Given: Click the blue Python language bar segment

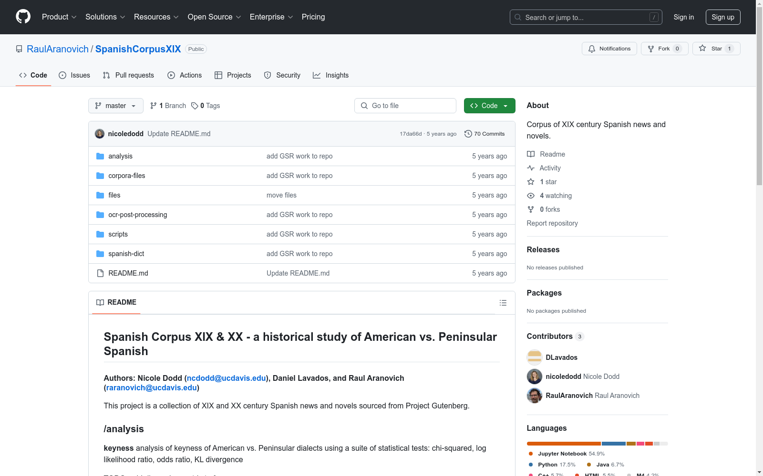Looking at the screenshot, I should pyautogui.click(x=614, y=444).
